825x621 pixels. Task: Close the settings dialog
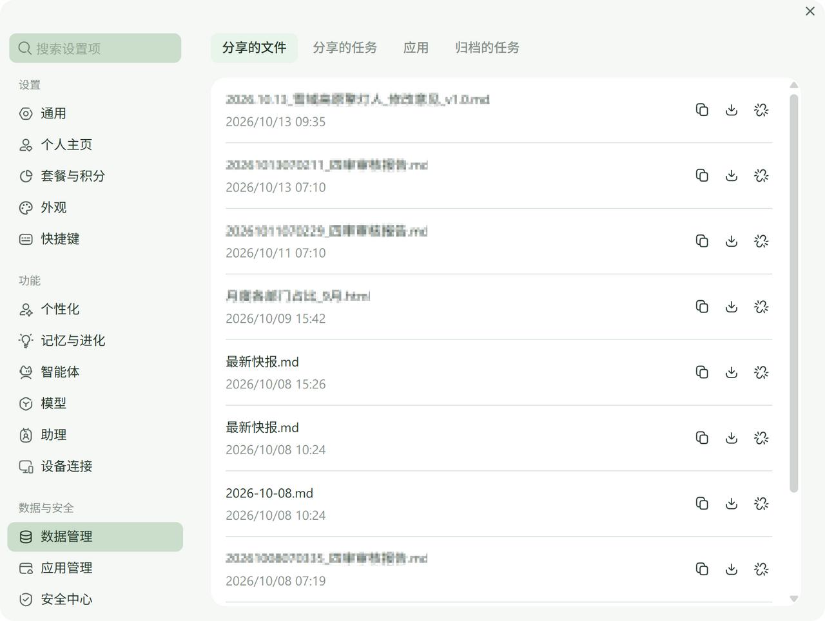click(810, 11)
